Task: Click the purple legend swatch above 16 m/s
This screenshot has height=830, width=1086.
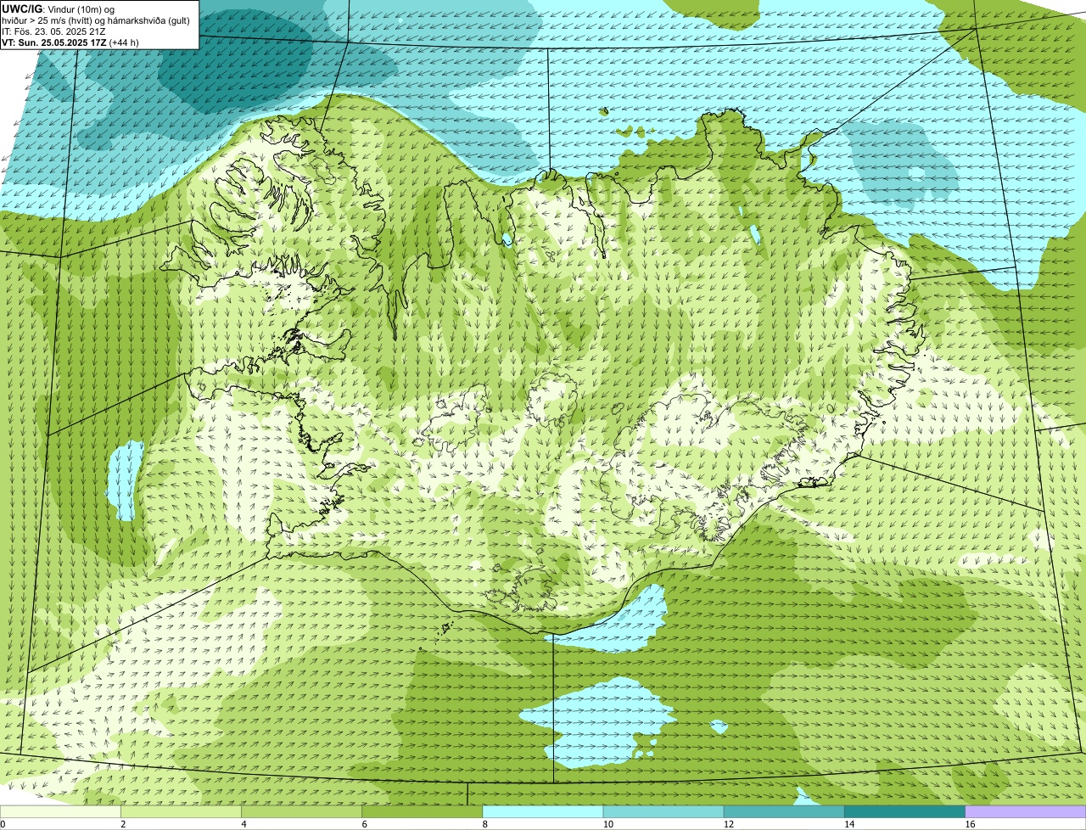Action: [x=1025, y=812]
